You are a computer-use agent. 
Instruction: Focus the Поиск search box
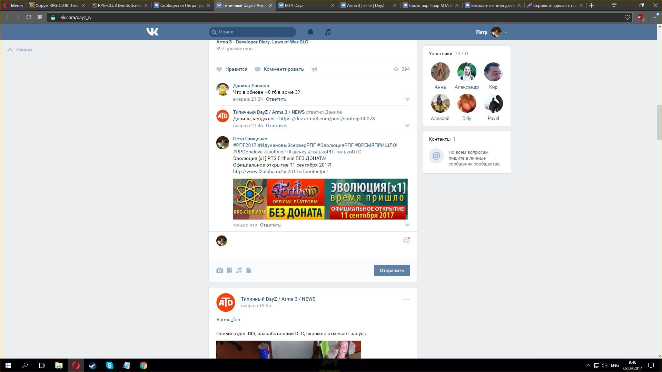coord(252,32)
